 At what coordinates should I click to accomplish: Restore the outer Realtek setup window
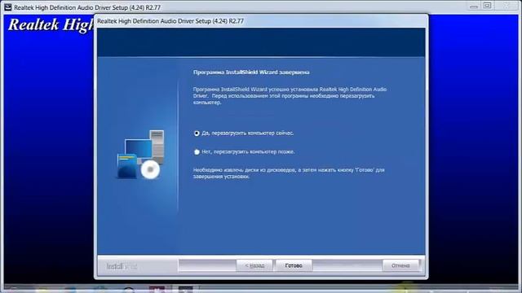click(487, 6)
